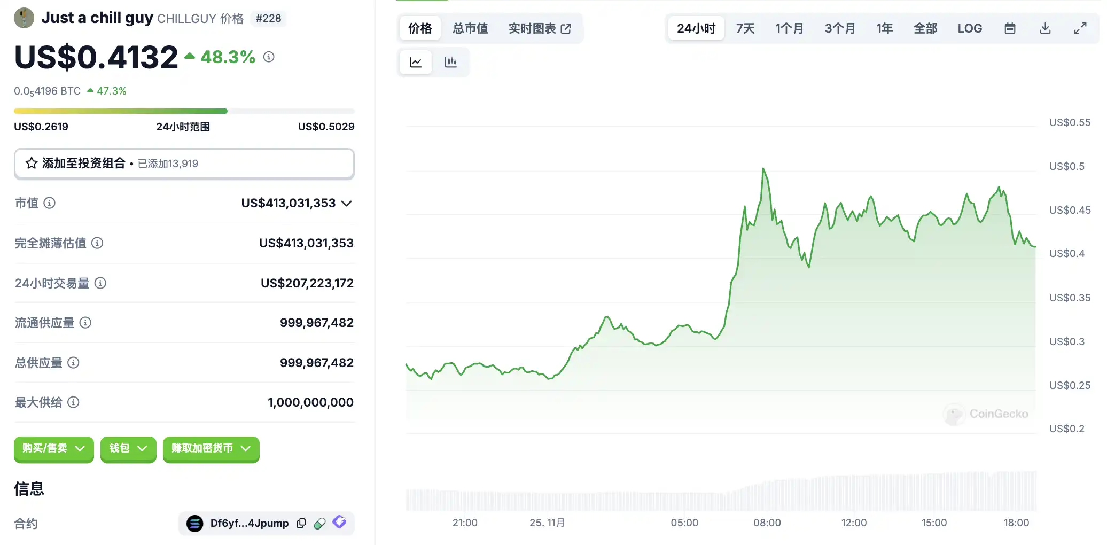
Task: Open the calendar date range picker
Action: click(x=1010, y=28)
